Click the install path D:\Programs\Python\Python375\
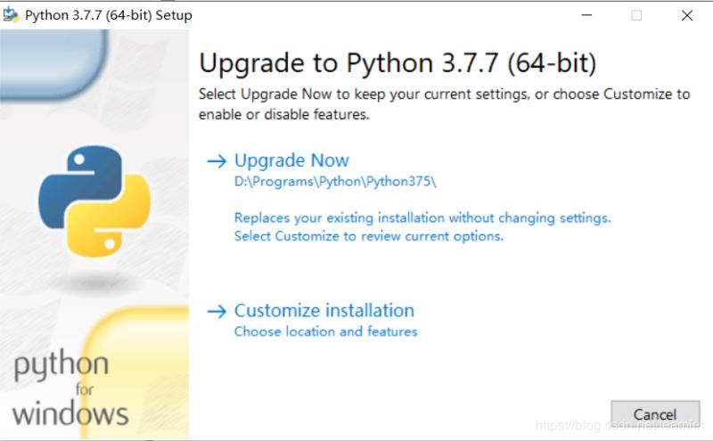 point(335,181)
